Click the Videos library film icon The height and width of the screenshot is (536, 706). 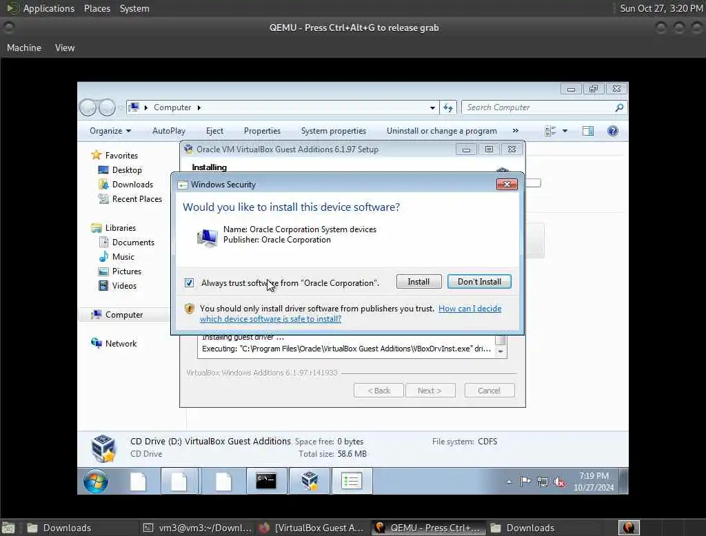tap(103, 285)
